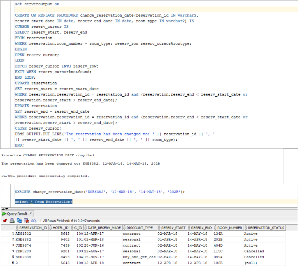Click the sort chevron on RESERVATION_STATUS column
Screen dimensions: 298x267
246,227
